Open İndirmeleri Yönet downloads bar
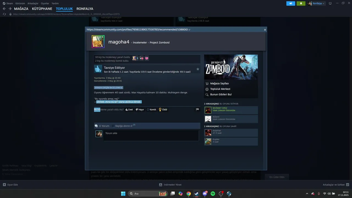Image resolution: width=352 pixels, height=198 pixels. click(x=170, y=185)
